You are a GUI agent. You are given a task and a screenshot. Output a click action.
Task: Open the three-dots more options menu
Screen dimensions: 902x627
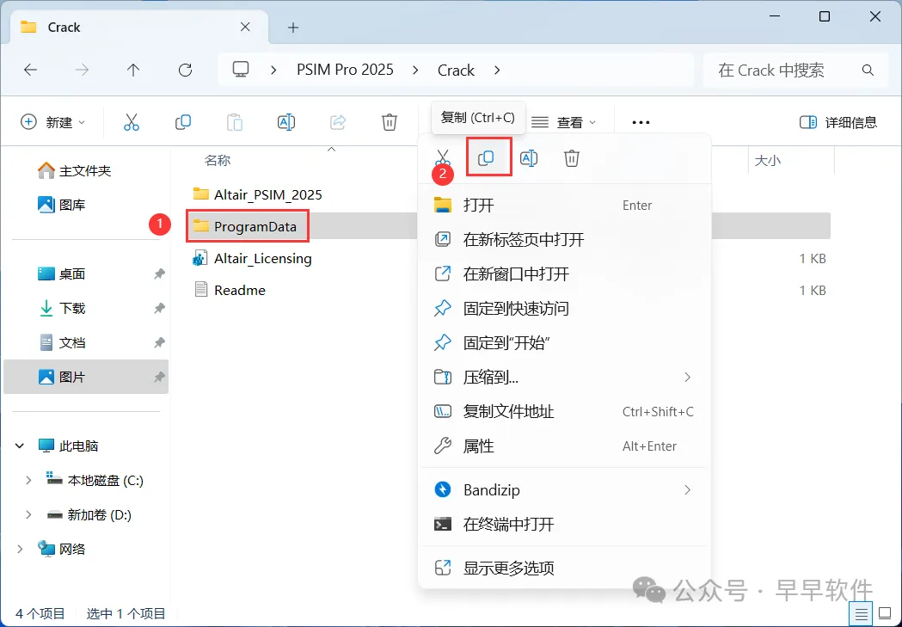641,122
